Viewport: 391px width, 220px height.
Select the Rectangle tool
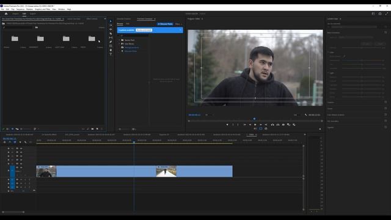111,46
